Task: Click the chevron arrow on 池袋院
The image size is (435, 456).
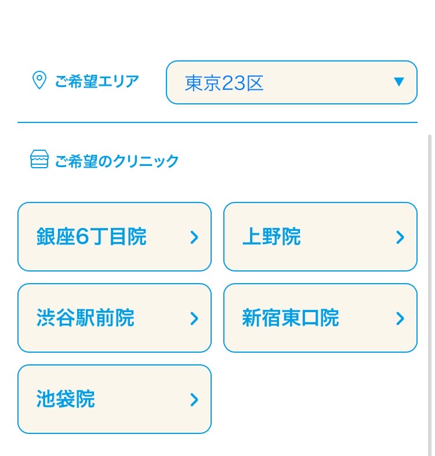Action: [194, 399]
